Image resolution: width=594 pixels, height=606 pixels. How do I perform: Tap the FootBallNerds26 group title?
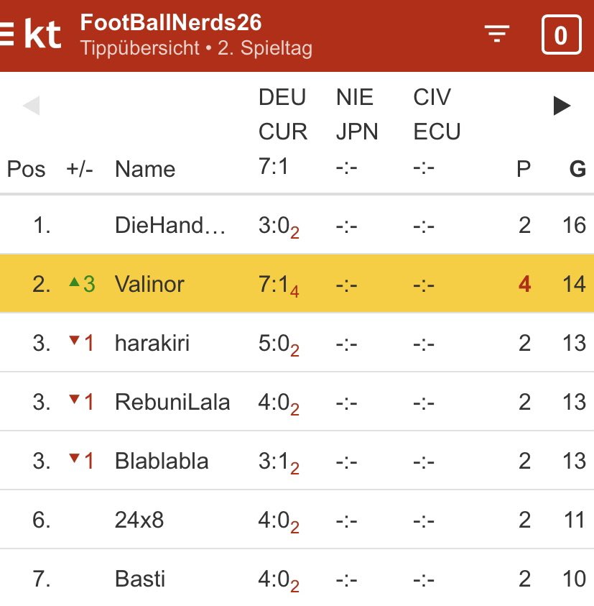pos(171,22)
